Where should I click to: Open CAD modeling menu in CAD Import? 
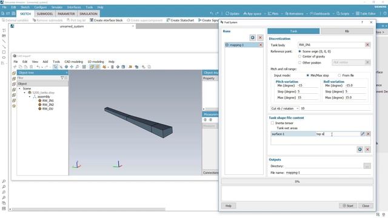(x=74, y=62)
